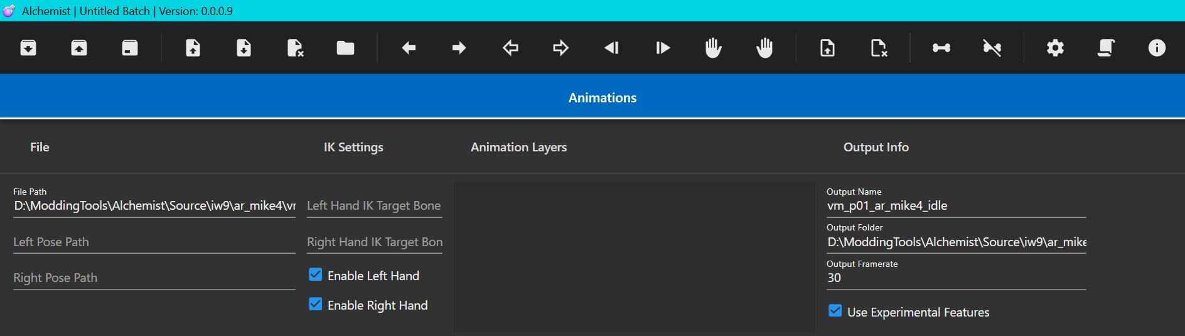Click the solid file download arrow icon
Image resolution: width=1185 pixels, height=336 pixels.
click(x=244, y=48)
